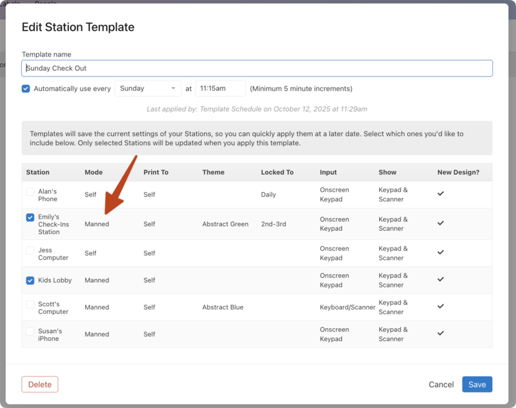Click the Station column header

point(38,172)
